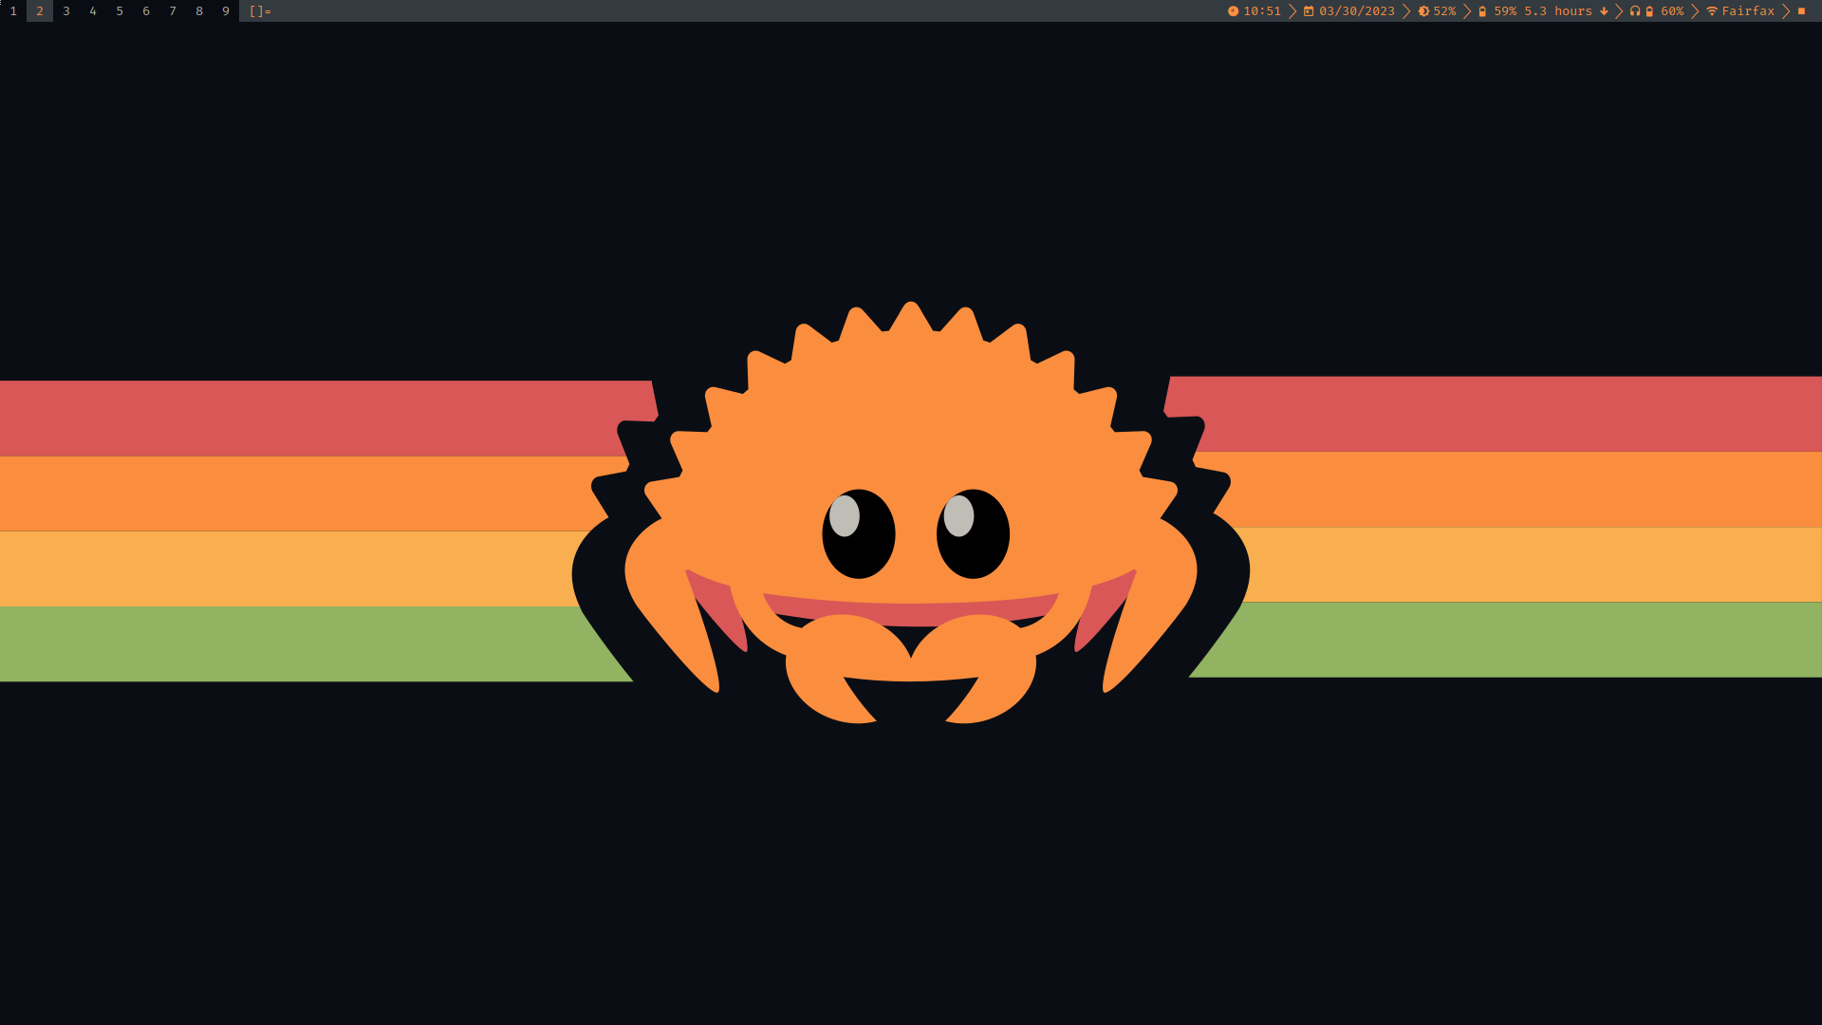Image resolution: width=1822 pixels, height=1025 pixels.
Task: Click the orange square at the bar's end
Action: 1801,11
